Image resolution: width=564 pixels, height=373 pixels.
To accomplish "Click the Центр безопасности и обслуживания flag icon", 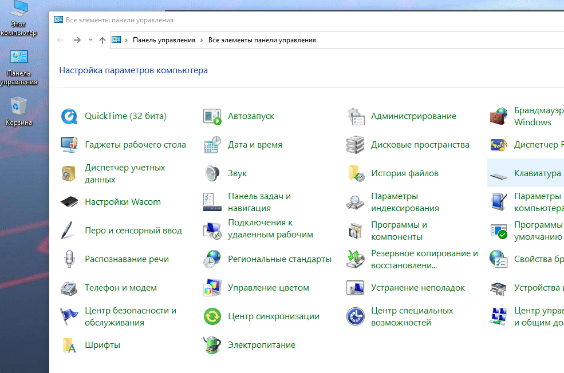I will point(69,316).
